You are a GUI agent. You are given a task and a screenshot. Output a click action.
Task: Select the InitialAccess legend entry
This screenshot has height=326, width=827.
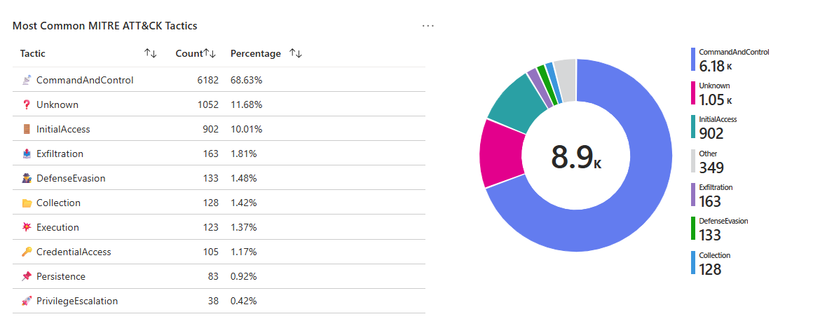pyautogui.click(x=718, y=128)
